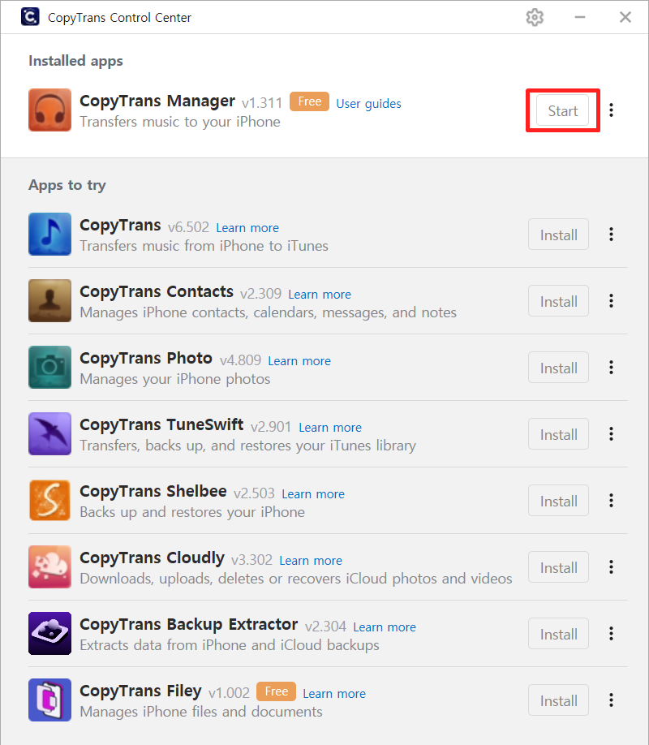The width and height of the screenshot is (649, 745).
Task: Click 'Extracts data from iPhone and iCloud backups'
Action: point(230,645)
